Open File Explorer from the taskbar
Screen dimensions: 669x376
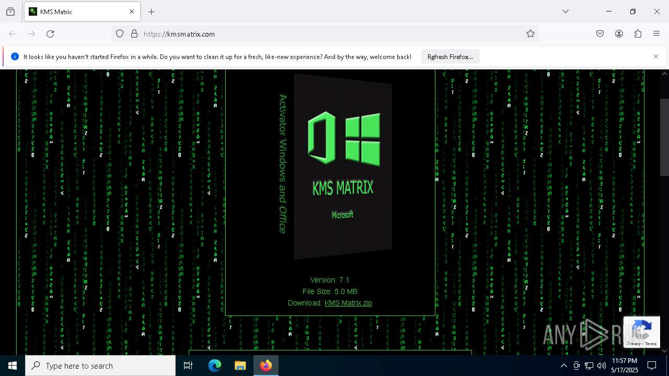click(240, 366)
